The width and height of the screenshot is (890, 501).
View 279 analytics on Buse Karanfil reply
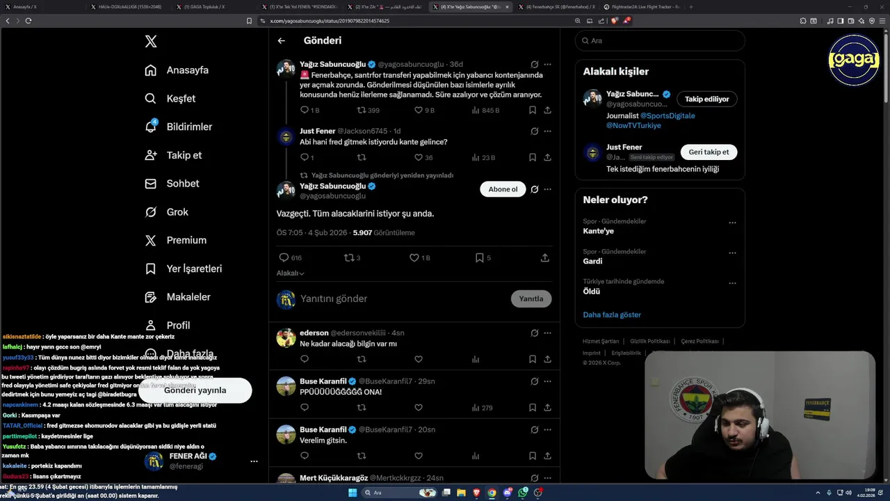(x=482, y=408)
